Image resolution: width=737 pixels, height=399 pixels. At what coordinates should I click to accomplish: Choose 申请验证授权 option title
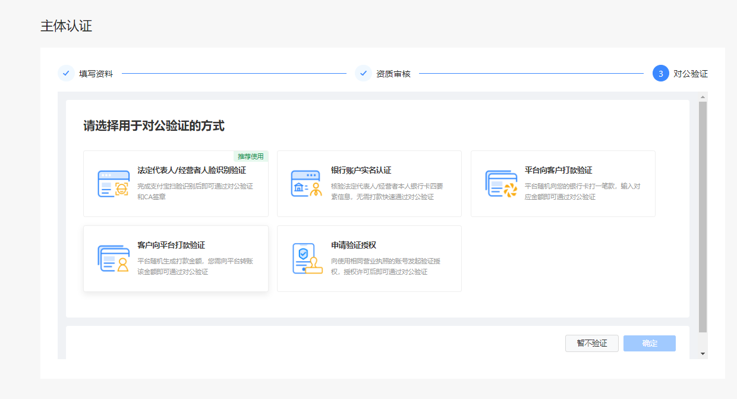point(354,245)
